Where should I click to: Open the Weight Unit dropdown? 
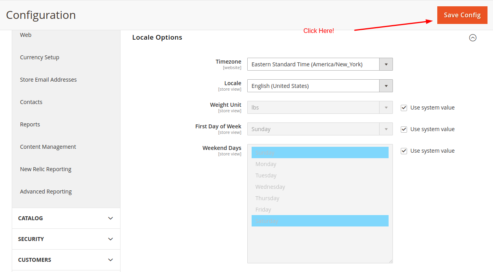(x=320, y=108)
